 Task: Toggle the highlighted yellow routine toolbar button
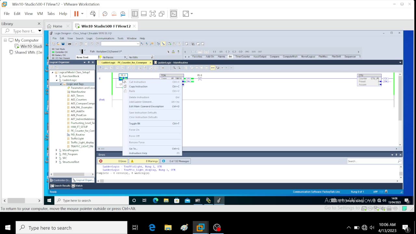(213, 68)
